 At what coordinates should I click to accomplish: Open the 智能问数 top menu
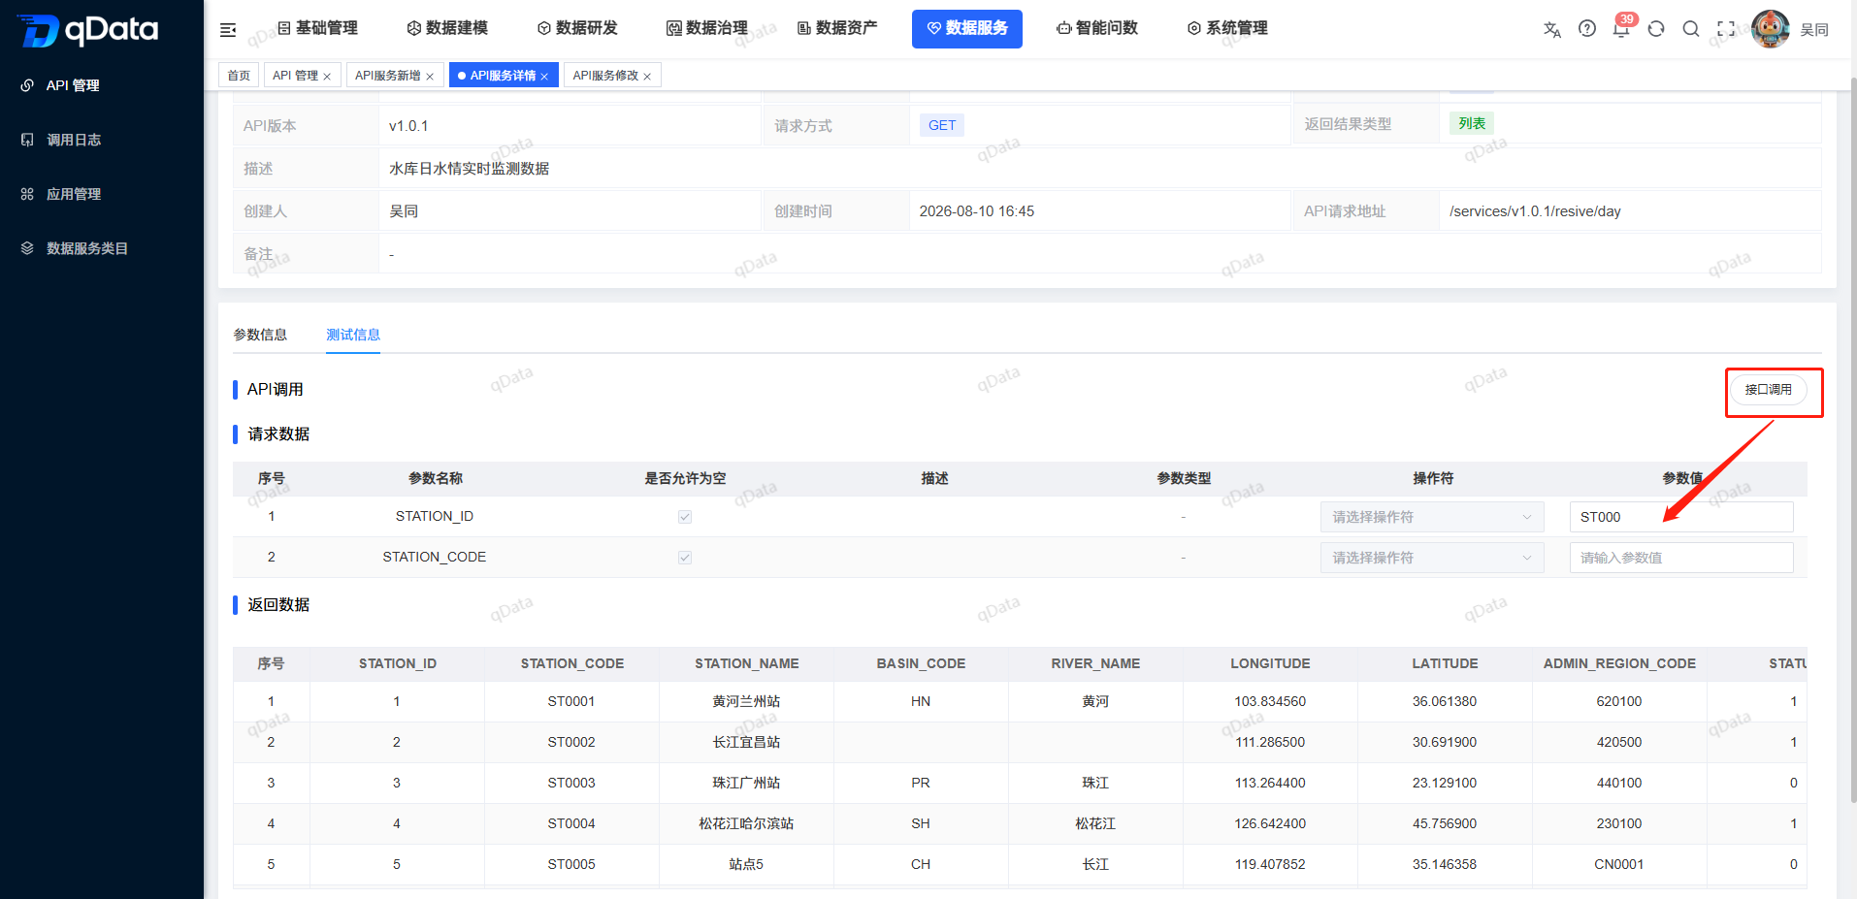1097,28
